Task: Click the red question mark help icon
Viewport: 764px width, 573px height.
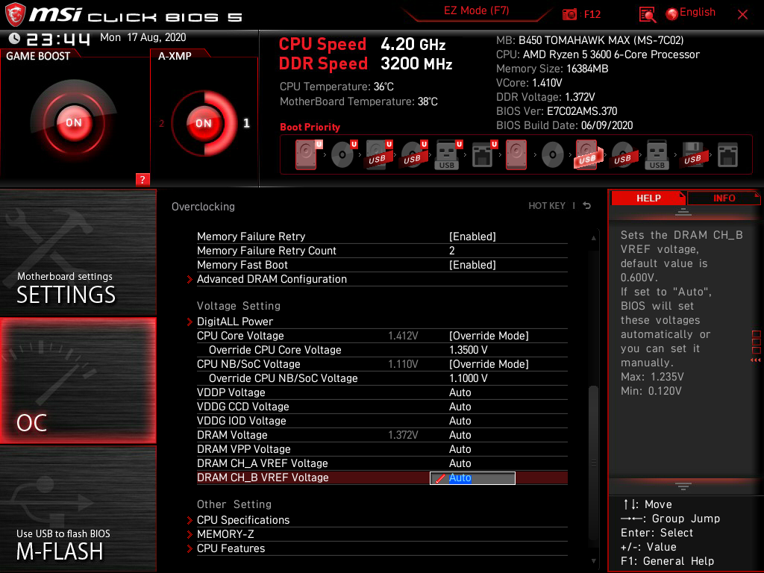Action: pyautogui.click(x=143, y=179)
